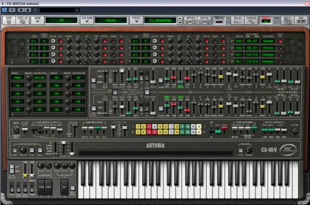Image resolution: width=310 pixels, height=205 pixels.
Task: Click the 'All' bank name display
Action: coord(62,20)
